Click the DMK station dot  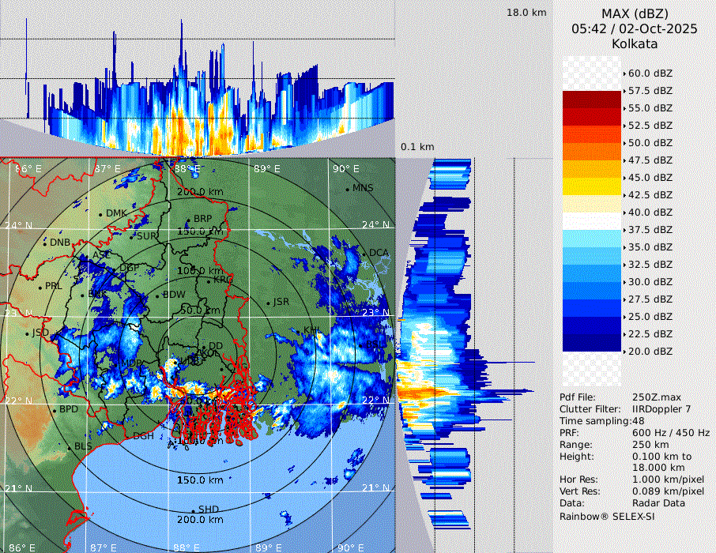(100, 214)
